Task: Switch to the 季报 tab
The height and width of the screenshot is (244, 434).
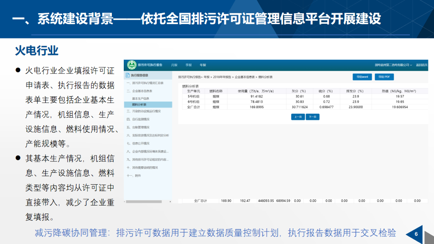Action: (189, 65)
